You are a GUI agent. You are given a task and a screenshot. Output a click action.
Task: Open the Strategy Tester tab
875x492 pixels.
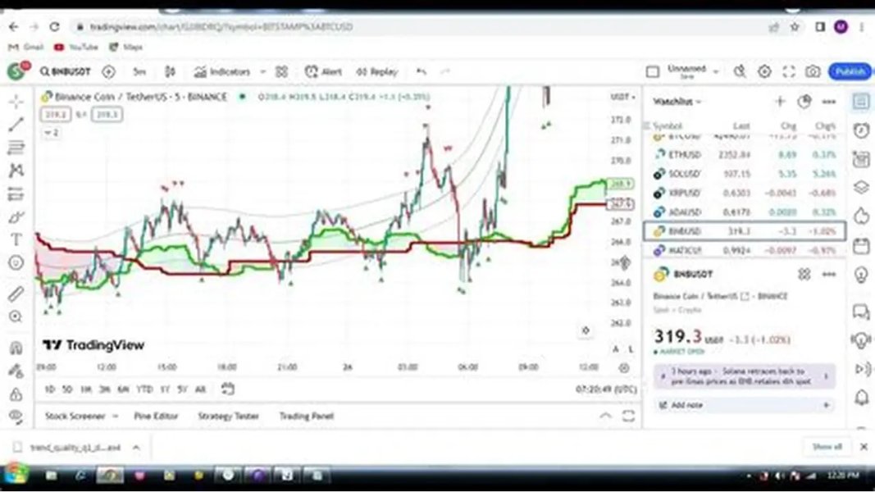[228, 416]
